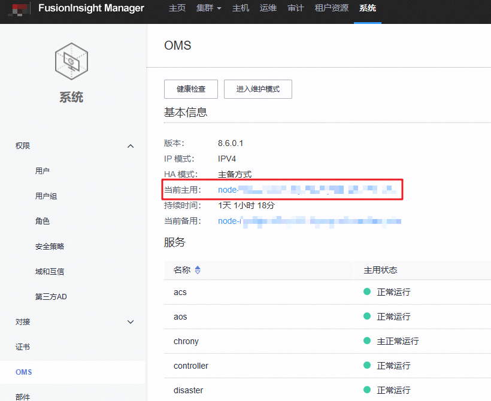The height and width of the screenshot is (401, 491).
Task: Click the green status dot for acs
Action: point(367,291)
